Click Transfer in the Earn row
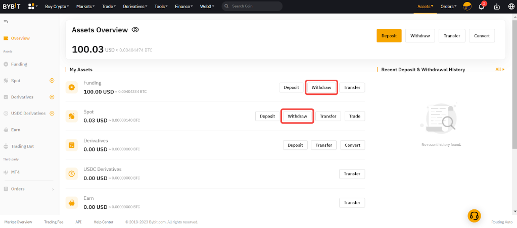Image resolution: width=517 pixels, height=228 pixels. 352,203
